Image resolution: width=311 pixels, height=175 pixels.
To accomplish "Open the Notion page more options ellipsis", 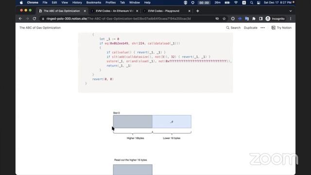I will click(262, 28).
